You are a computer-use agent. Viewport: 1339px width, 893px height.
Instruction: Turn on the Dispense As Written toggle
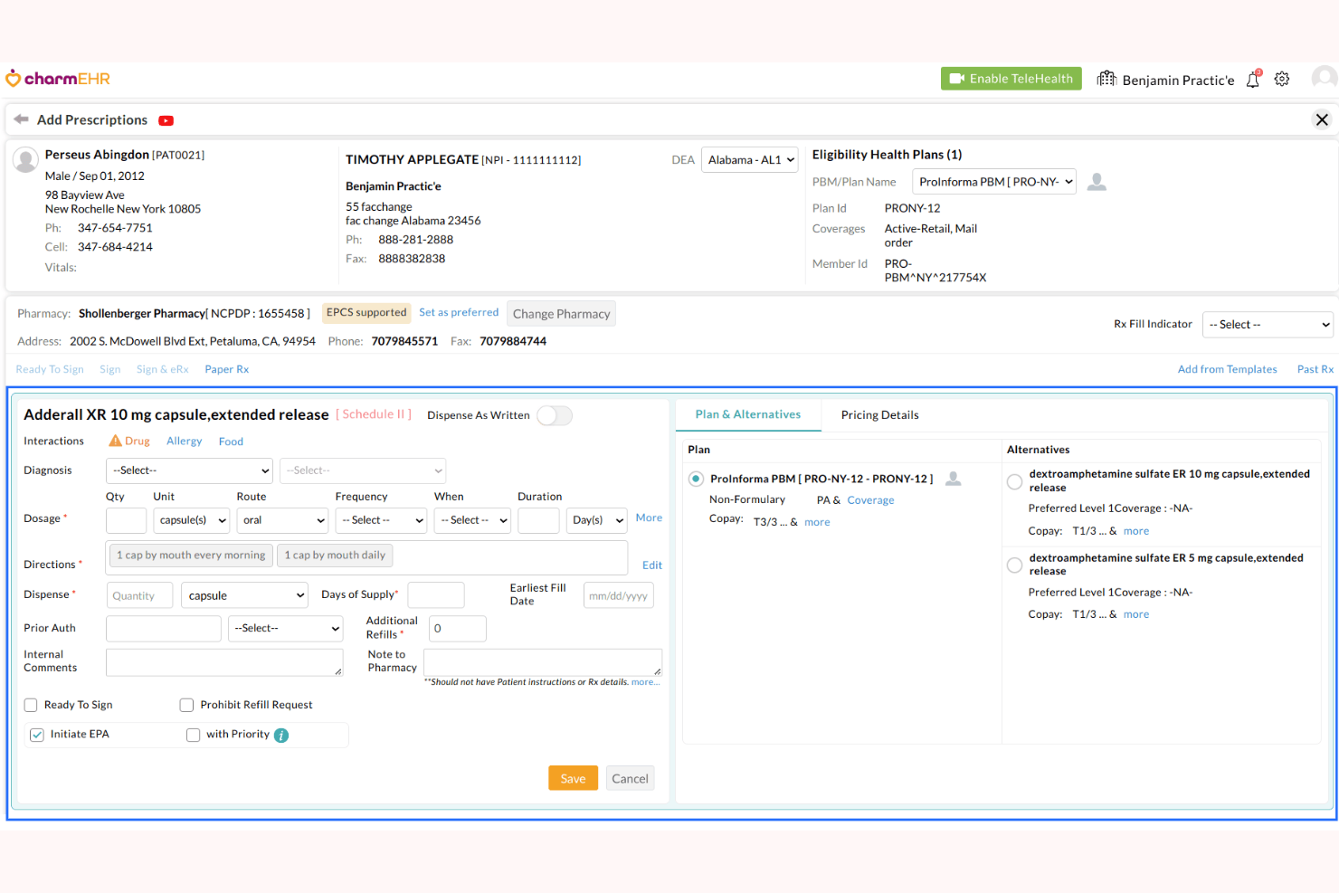(x=554, y=415)
